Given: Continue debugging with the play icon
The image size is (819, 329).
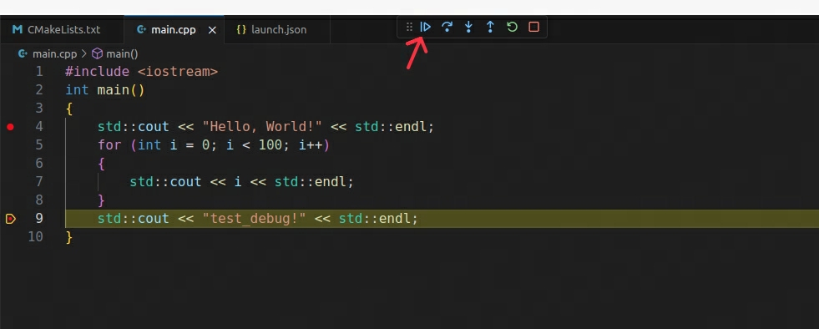Looking at the screenshot, I should [426, 27].
